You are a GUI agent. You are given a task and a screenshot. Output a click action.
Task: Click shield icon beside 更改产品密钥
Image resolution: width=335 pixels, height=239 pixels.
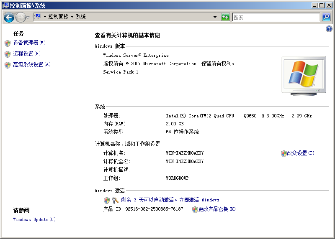click(x=195, y=210)
